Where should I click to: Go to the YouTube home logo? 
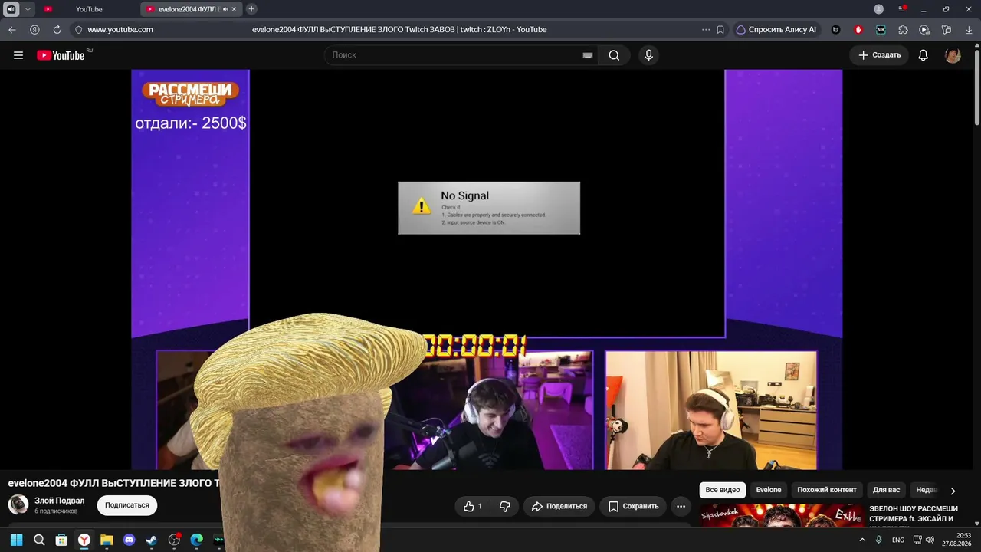point(61,55)
